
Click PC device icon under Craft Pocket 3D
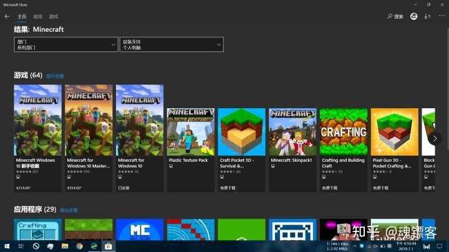(221, 177)
